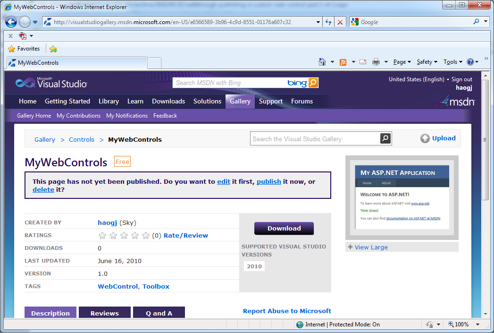Click the Visual Studio logo
The width and height of the screenshot is (494, 333).
pyautogui.click(x=51, y=83)
